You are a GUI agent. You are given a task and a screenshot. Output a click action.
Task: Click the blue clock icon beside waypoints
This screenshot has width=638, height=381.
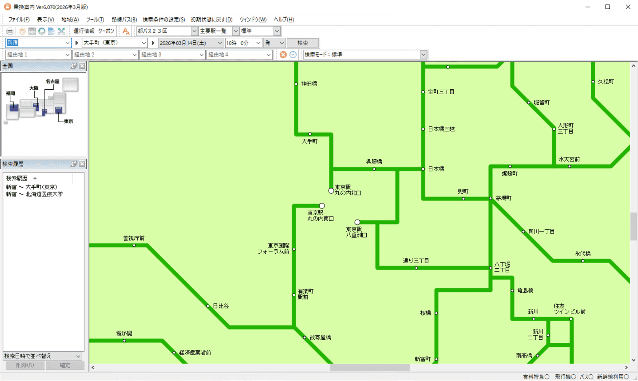(x=293, y=55)
